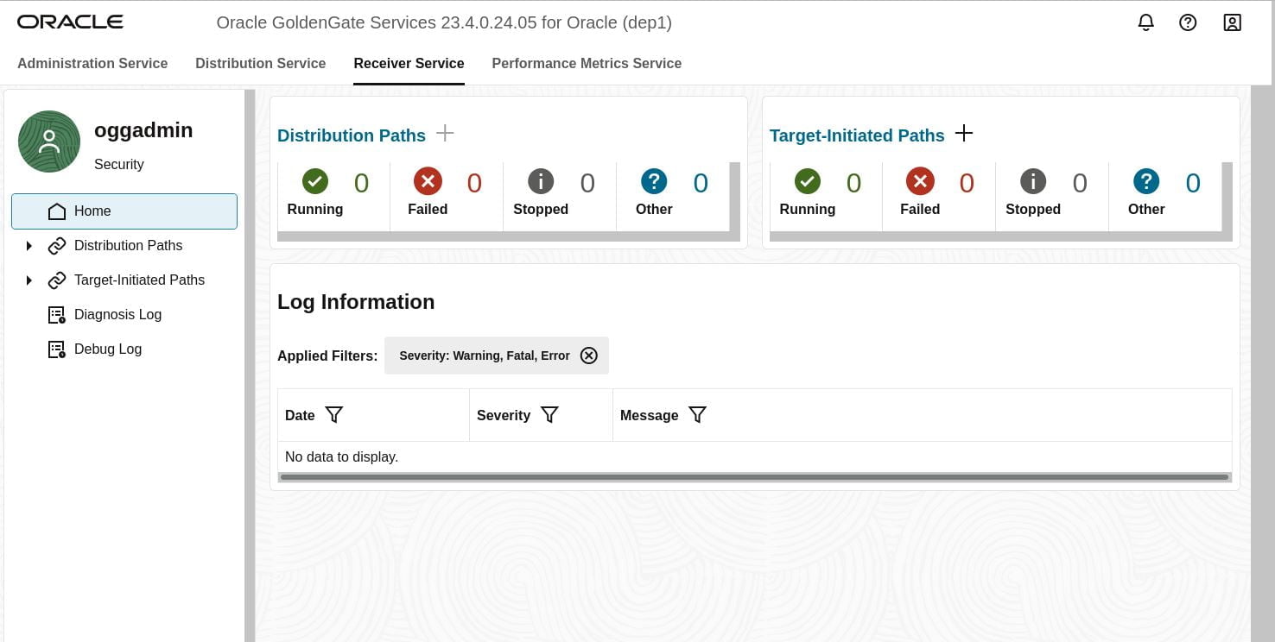Click Running checkmark icon under Target-Initiated Paths
The width and height of the screenshot is (1275, 642).
coord(808,181)
